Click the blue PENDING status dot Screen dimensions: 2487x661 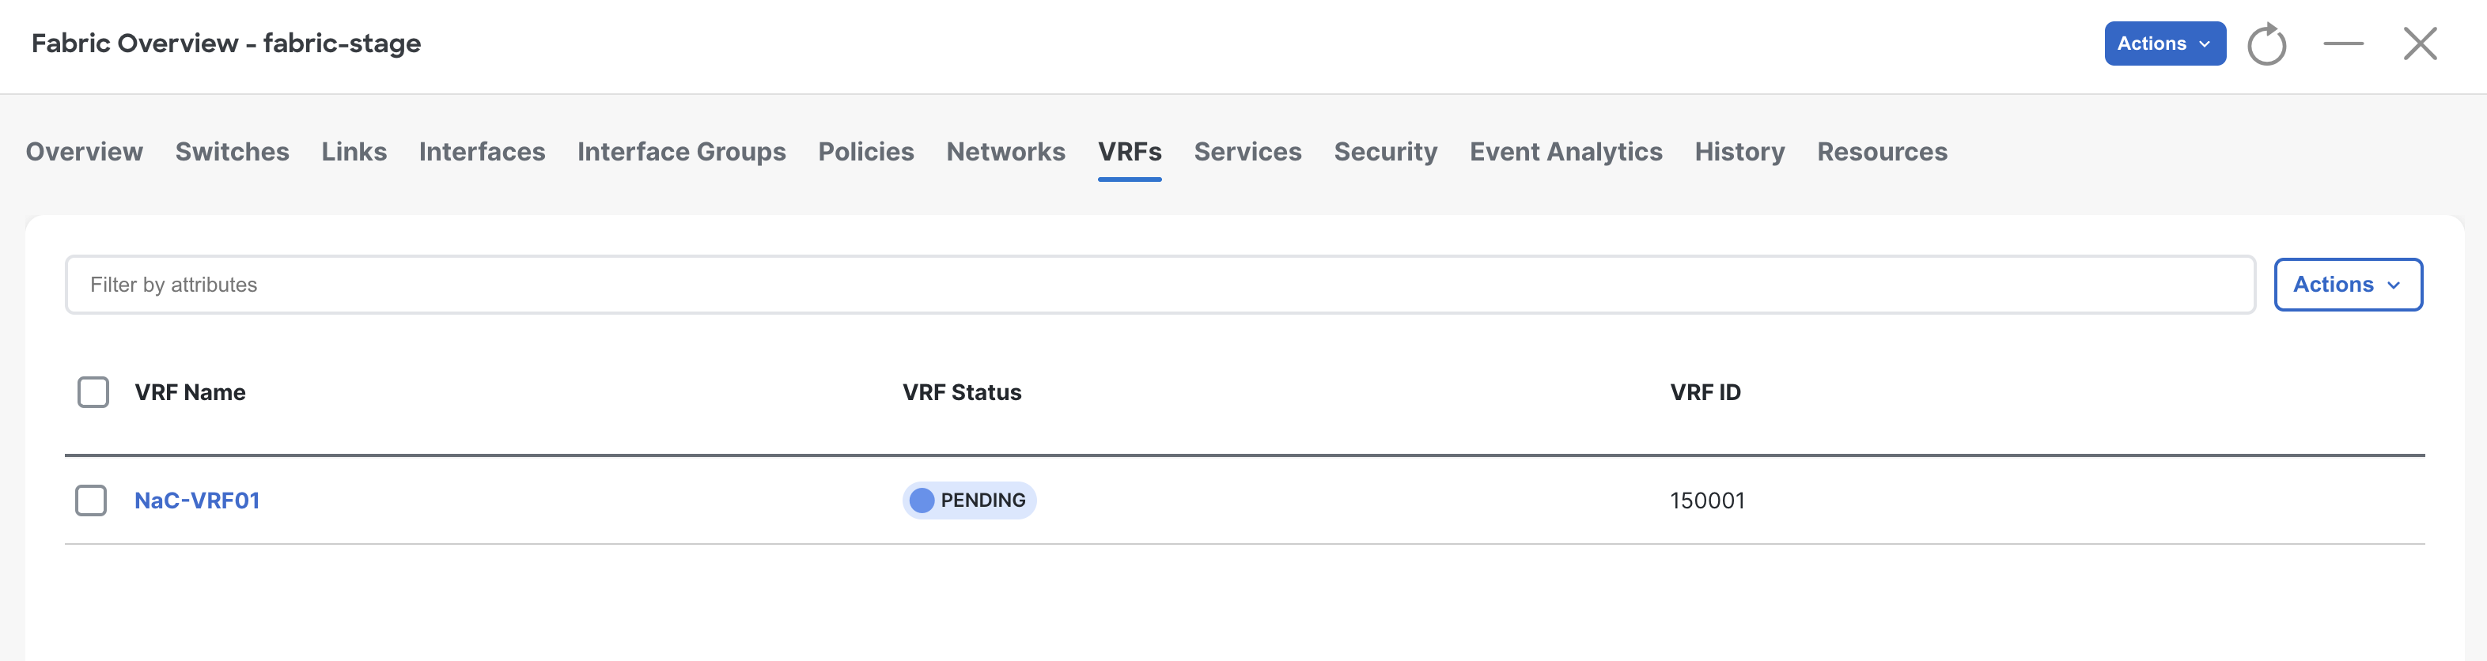pos(922,500)
